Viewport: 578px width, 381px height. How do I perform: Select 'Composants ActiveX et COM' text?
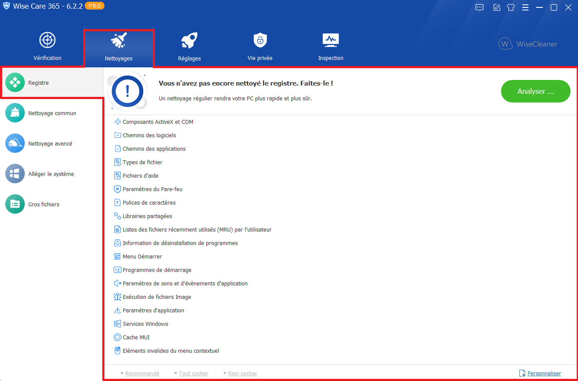(x=158, y=122)
